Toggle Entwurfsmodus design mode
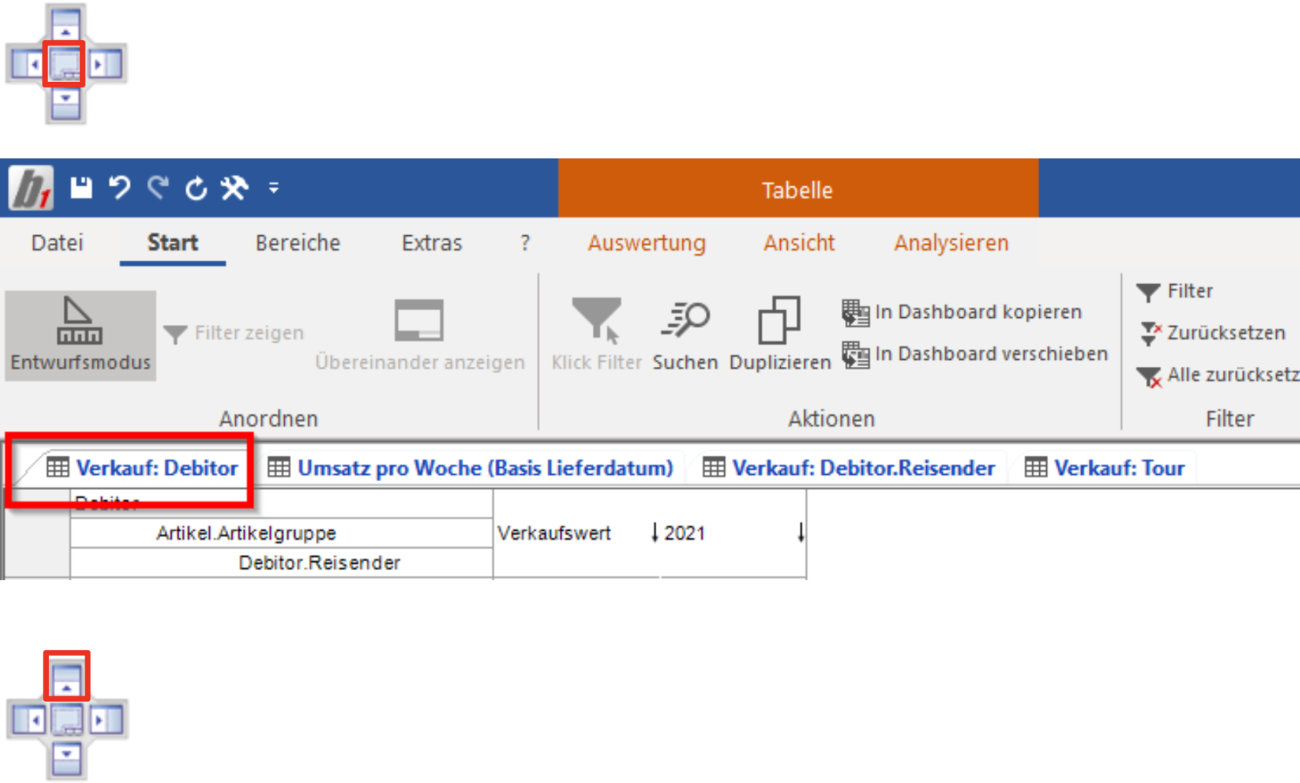The image size is (1300, 783). click(80, 335)
